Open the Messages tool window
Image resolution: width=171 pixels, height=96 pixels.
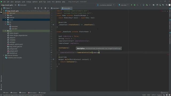[x=42, y=93]
